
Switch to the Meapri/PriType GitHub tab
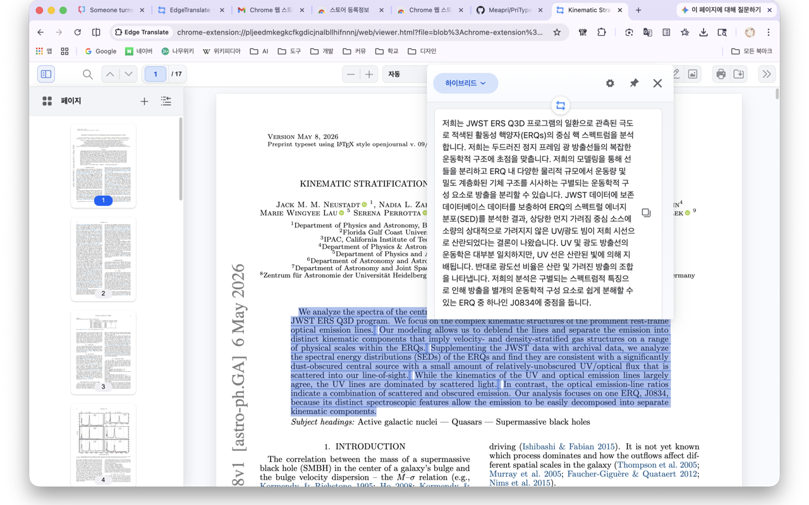tap(510, 10)
